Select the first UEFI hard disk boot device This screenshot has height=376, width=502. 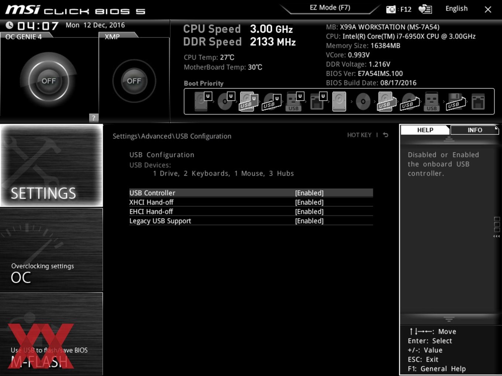pyautogui.click(x=202, y=101)
